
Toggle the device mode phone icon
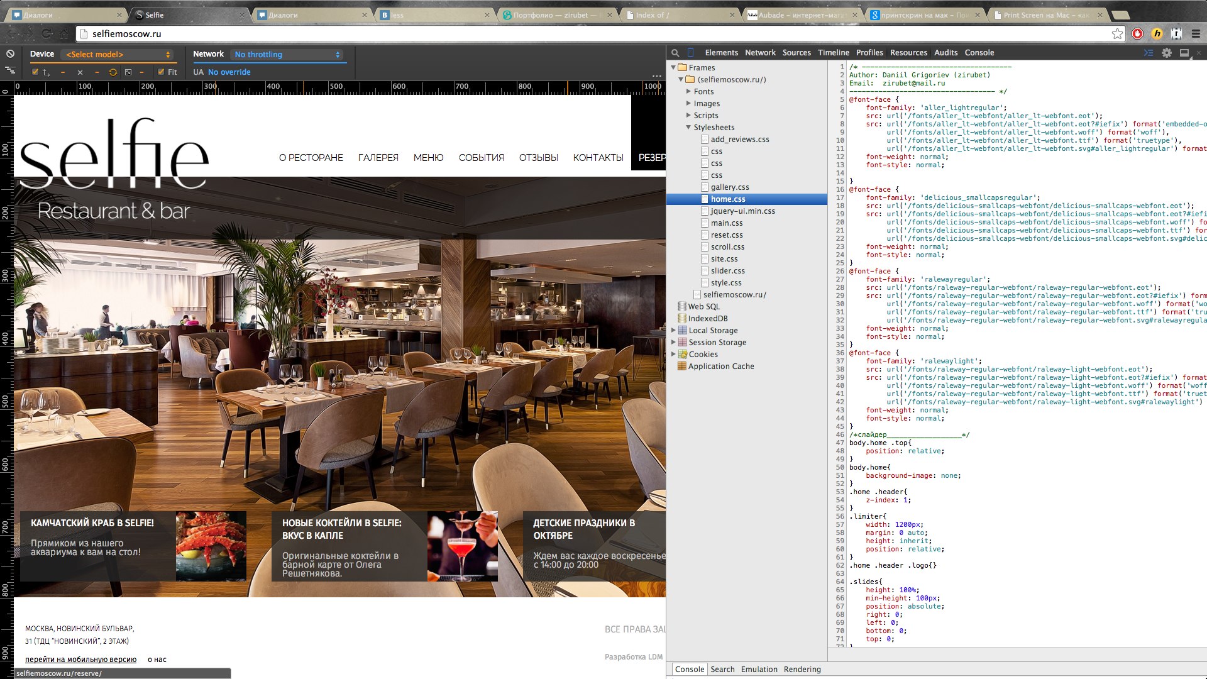691,53
